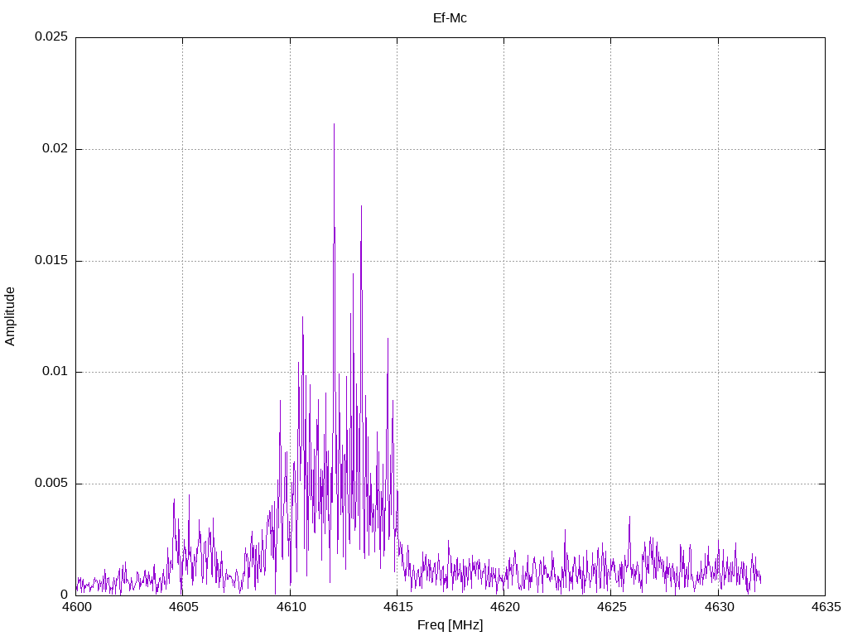Screen dimensions: 848x636
Task: Click the 0.005 y-axis tick label
Action: point(51,484)
